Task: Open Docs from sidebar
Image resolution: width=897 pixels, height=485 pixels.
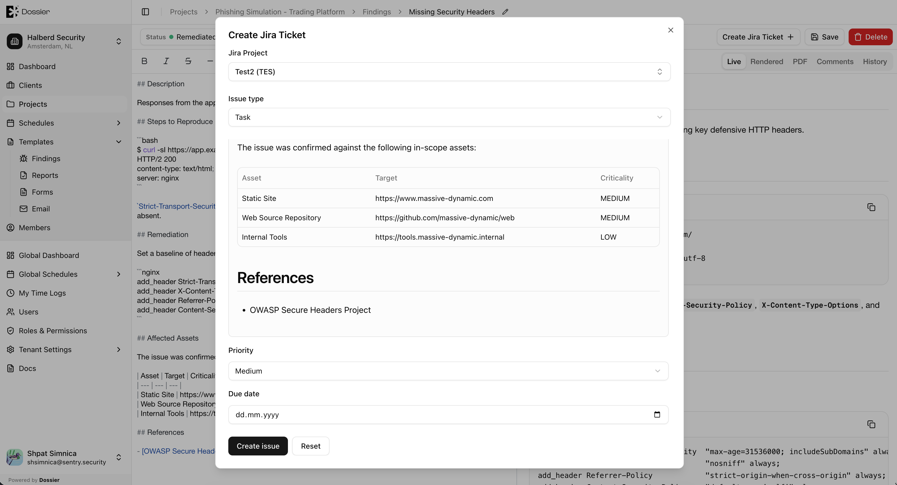Action: (x=65, y=368)
